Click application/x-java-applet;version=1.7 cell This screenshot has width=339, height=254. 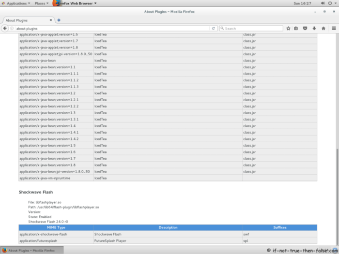click(x=56, y=41)
